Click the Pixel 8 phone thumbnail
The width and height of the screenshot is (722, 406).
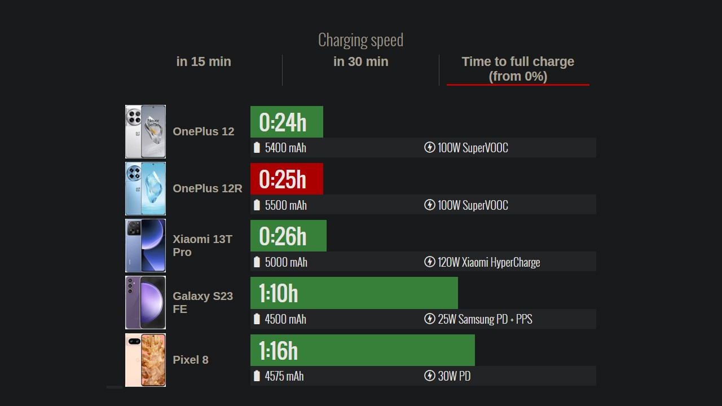(x=146, y=360)
